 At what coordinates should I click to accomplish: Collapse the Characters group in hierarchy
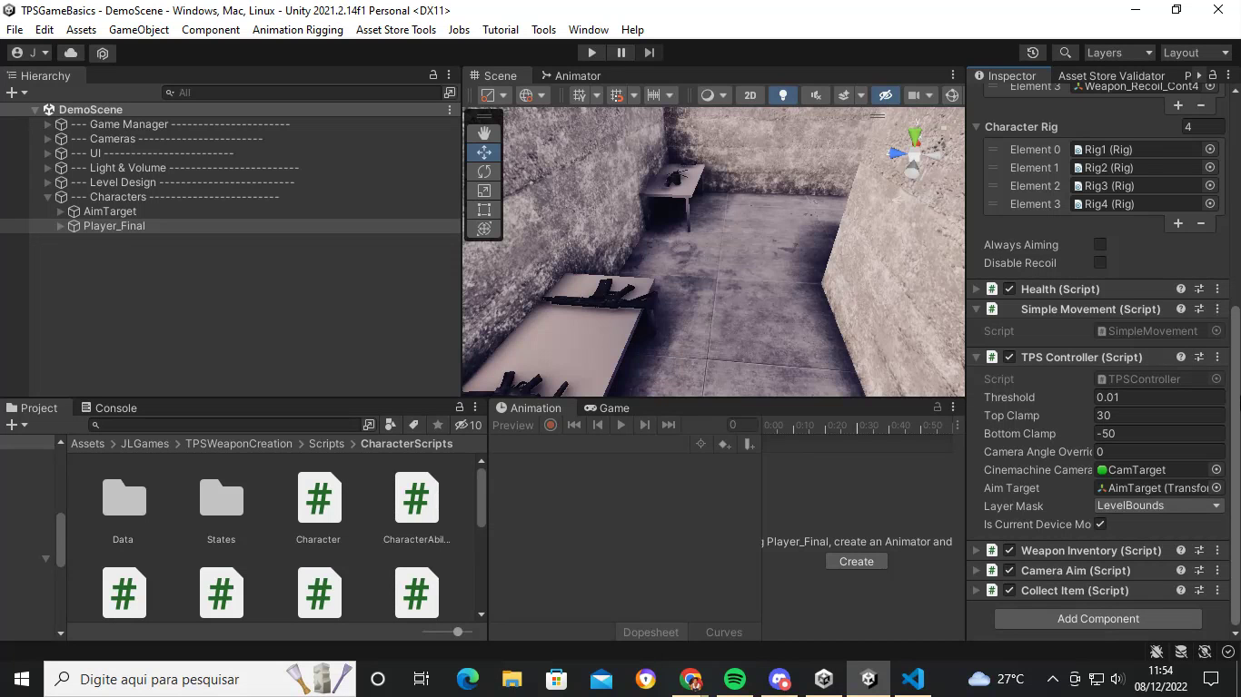pos(47,197)
